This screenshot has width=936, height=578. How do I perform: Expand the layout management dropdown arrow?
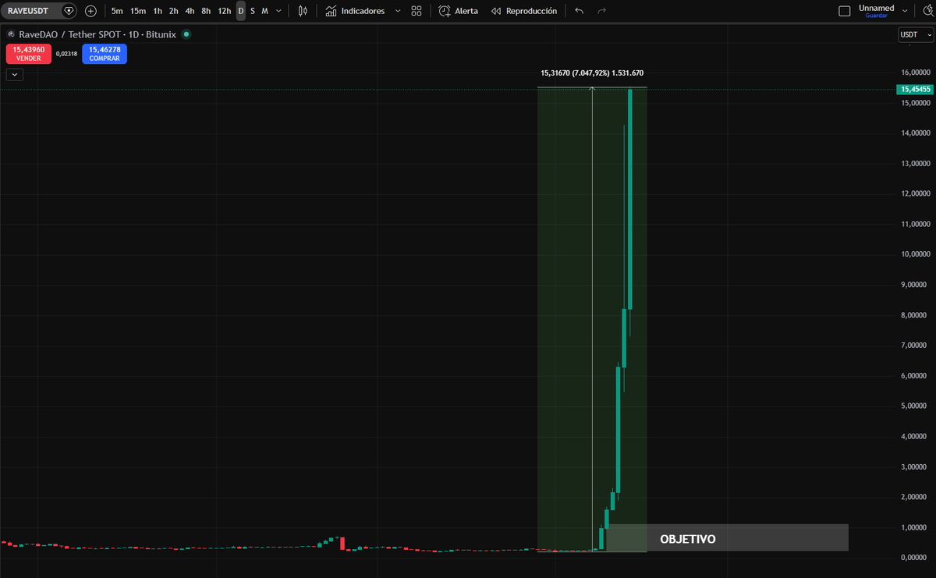click(x=905, y=11)
